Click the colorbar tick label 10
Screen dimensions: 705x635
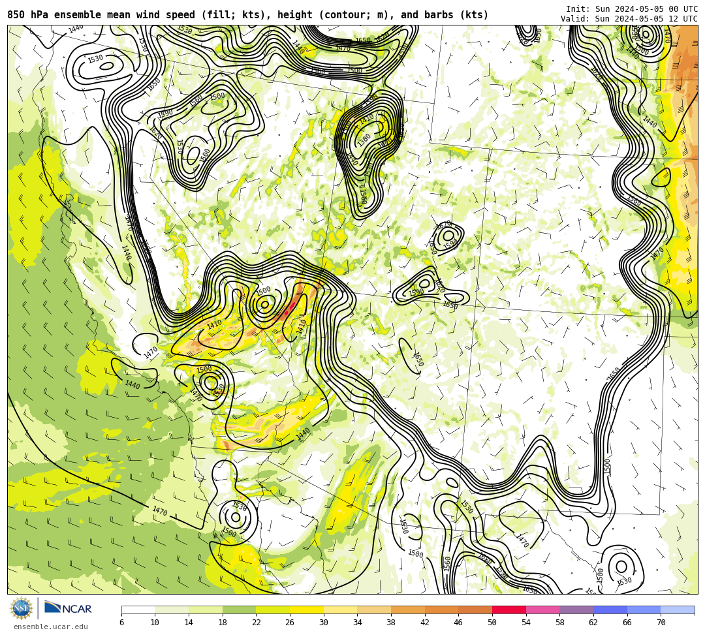[x=155, y=623]
